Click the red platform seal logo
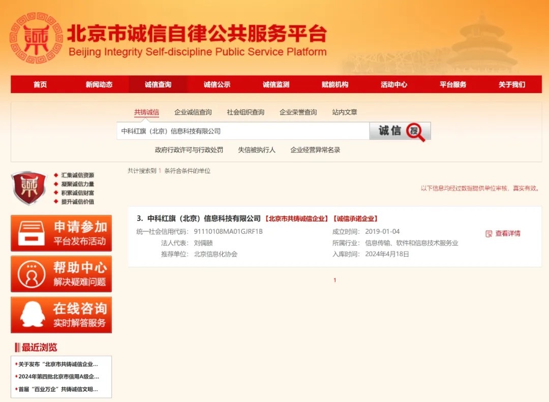 (x=36, y=38)
